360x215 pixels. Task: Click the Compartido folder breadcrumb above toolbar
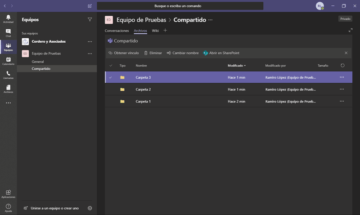coord(126,41)
